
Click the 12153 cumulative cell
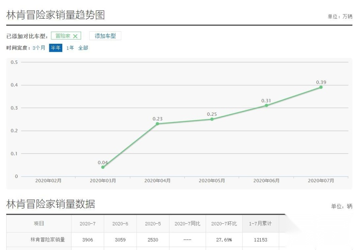point(260,240)
